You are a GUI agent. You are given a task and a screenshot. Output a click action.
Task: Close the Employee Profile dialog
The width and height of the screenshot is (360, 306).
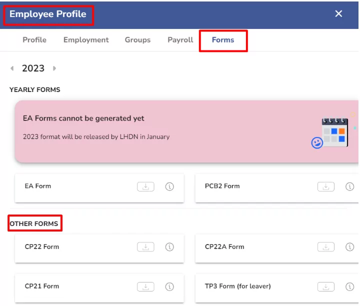(338, 14)
